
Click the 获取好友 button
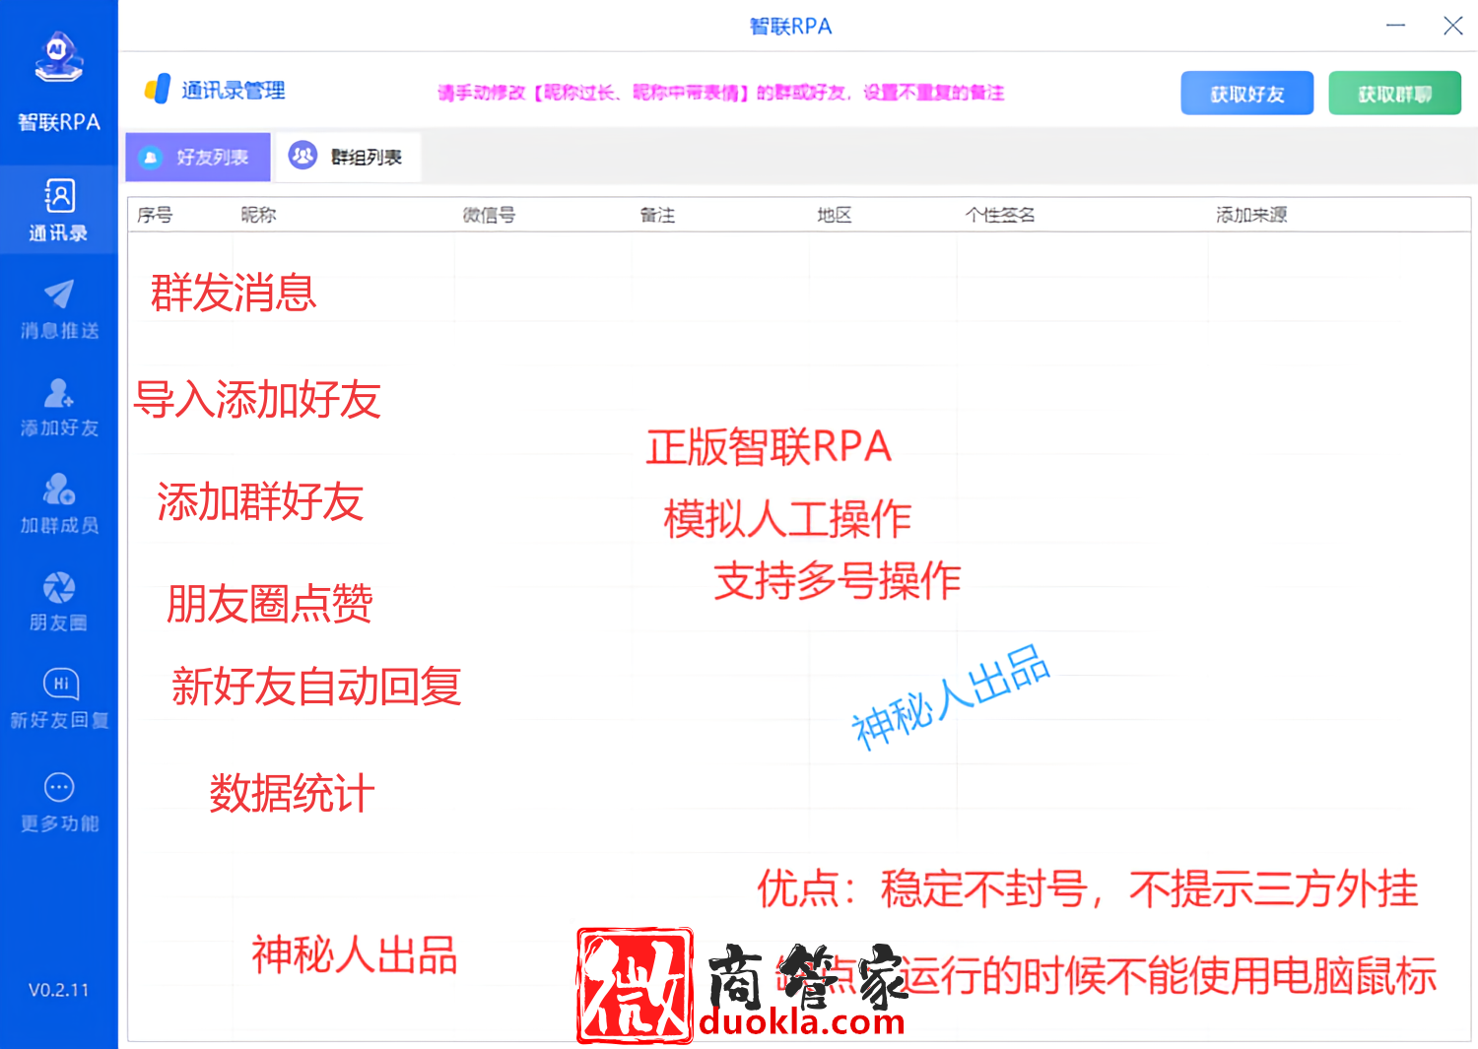click(x=1247, y=94)
